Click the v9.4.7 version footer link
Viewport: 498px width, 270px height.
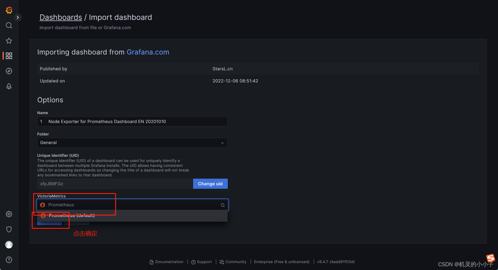pos(336,262)
